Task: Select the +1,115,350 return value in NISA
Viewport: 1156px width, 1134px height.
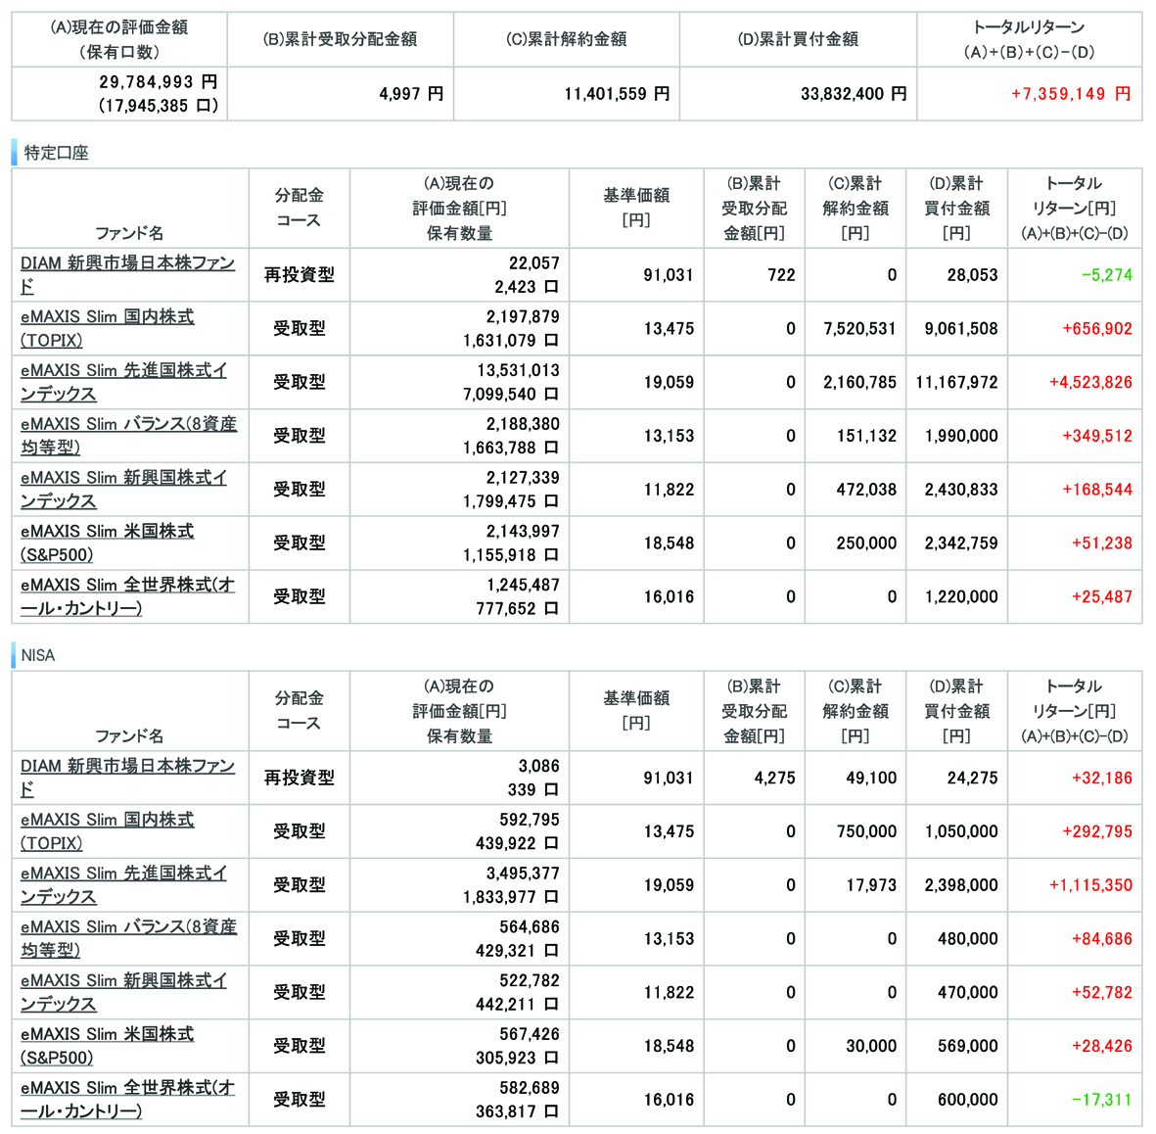Action: pyautogui.click(x=1090, y=884)
